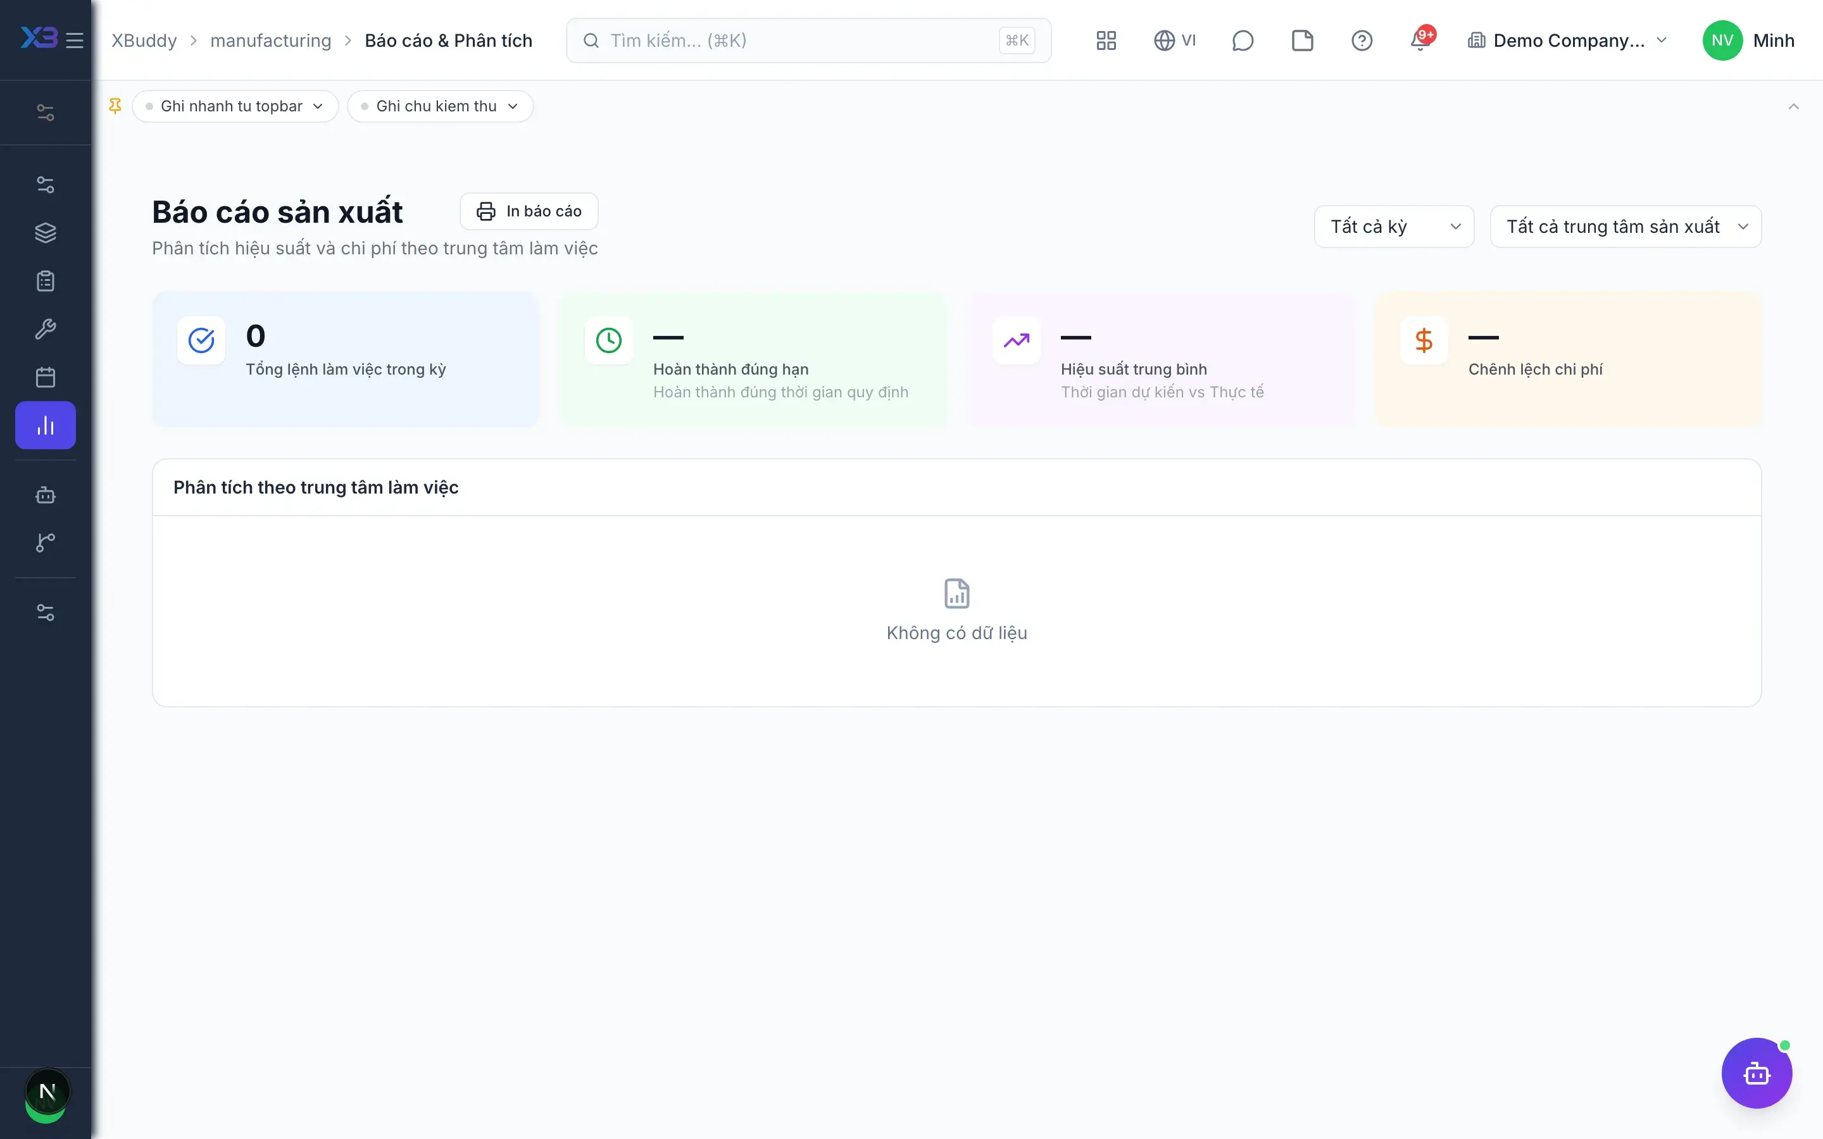The image size is (1823, 1139).
Task: Open the git branch sidebar icon
Action: (45, 542)
